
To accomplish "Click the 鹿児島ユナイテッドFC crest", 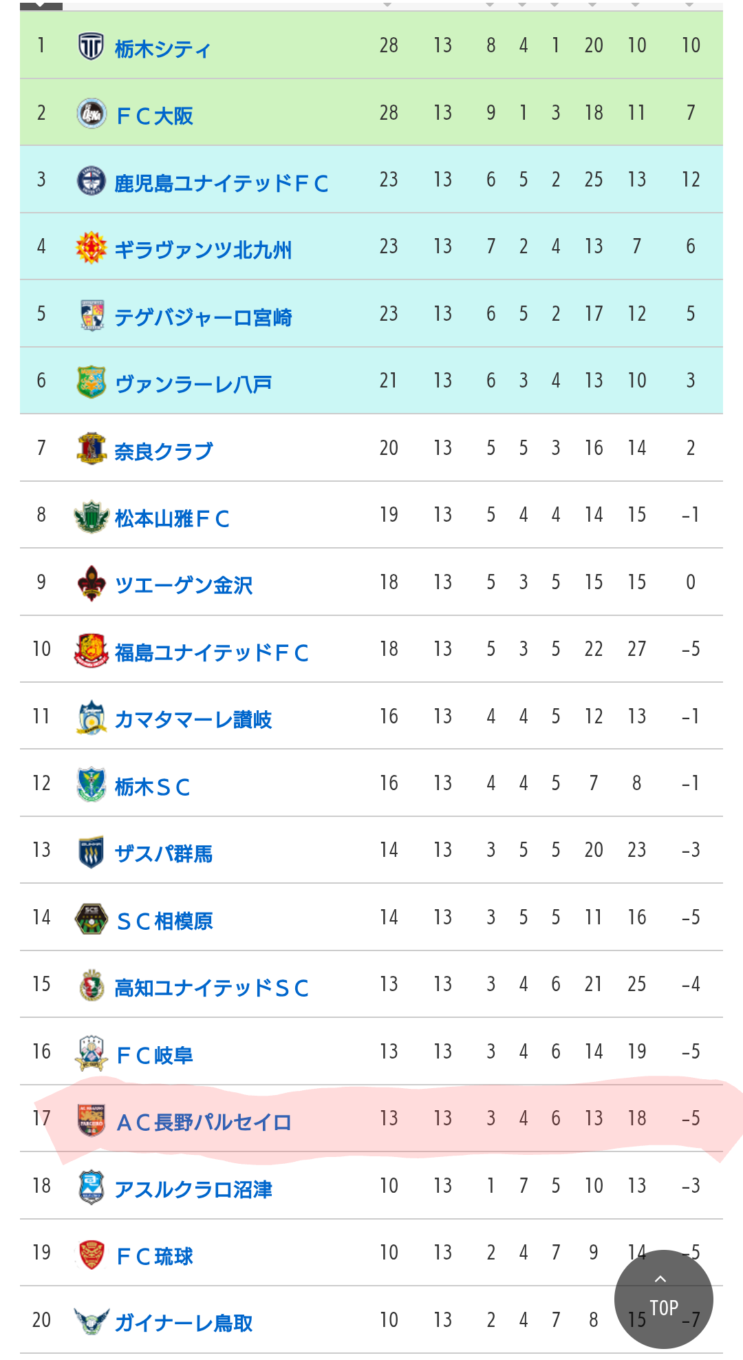I will point(91,180).
